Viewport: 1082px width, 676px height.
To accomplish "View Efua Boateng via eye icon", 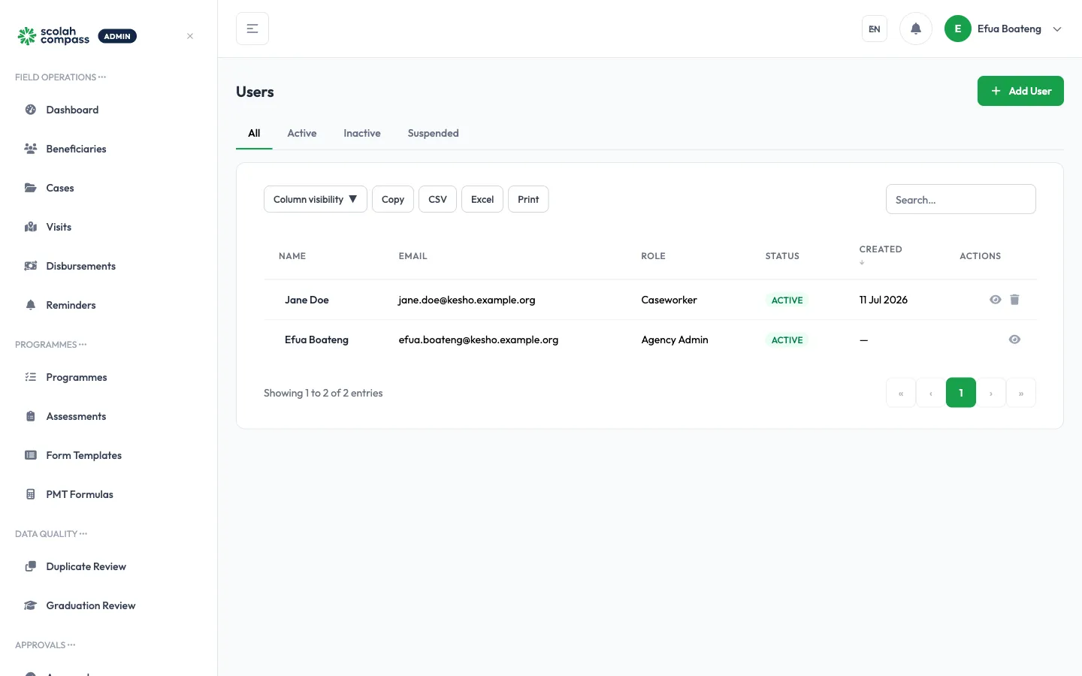I will [1014, 340].
